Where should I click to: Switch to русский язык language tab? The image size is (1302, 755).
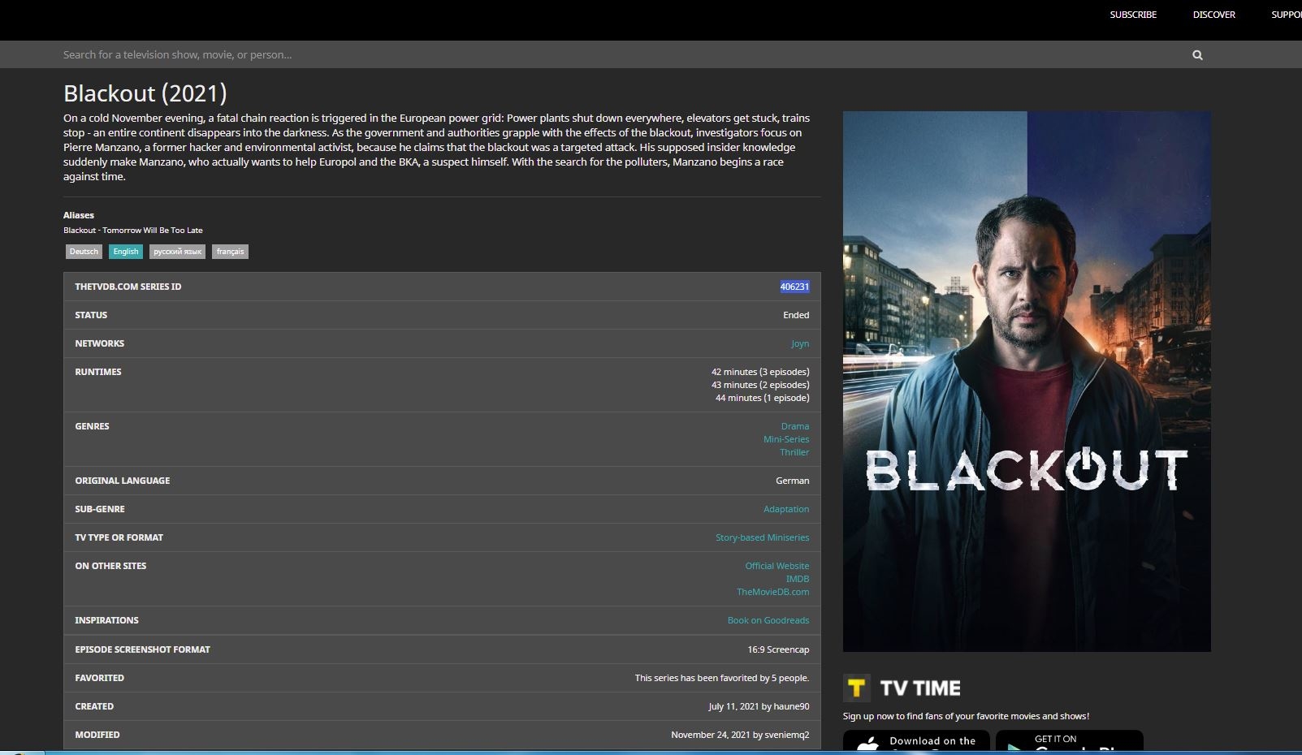177,252
